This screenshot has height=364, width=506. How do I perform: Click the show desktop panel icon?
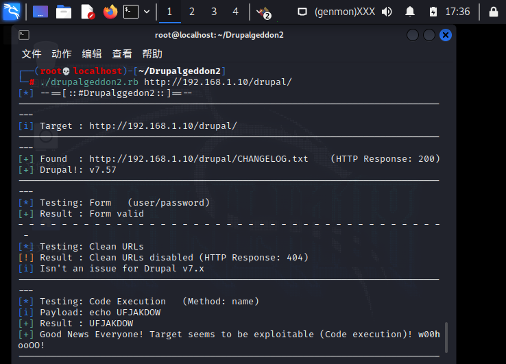(x=40, y=12)
